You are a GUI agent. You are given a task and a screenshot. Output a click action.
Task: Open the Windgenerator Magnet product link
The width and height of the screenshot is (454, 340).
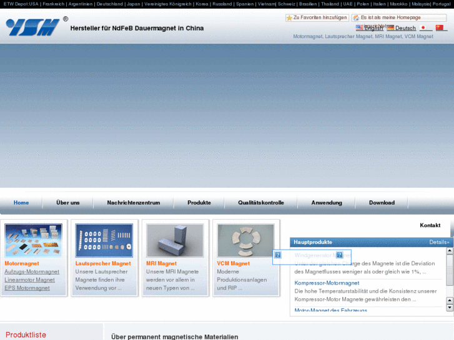[323, 255]
